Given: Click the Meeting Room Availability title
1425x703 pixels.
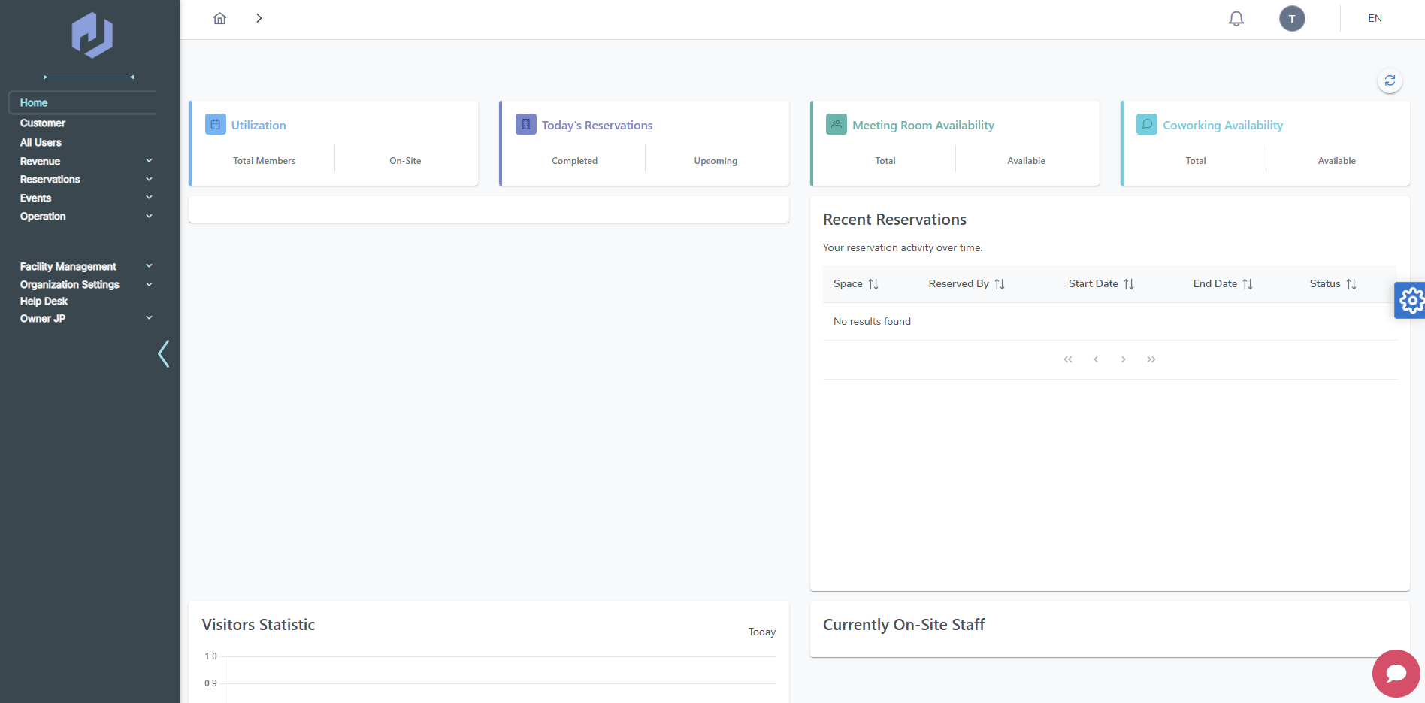Looking at the screenshot, I should (923, 125).
